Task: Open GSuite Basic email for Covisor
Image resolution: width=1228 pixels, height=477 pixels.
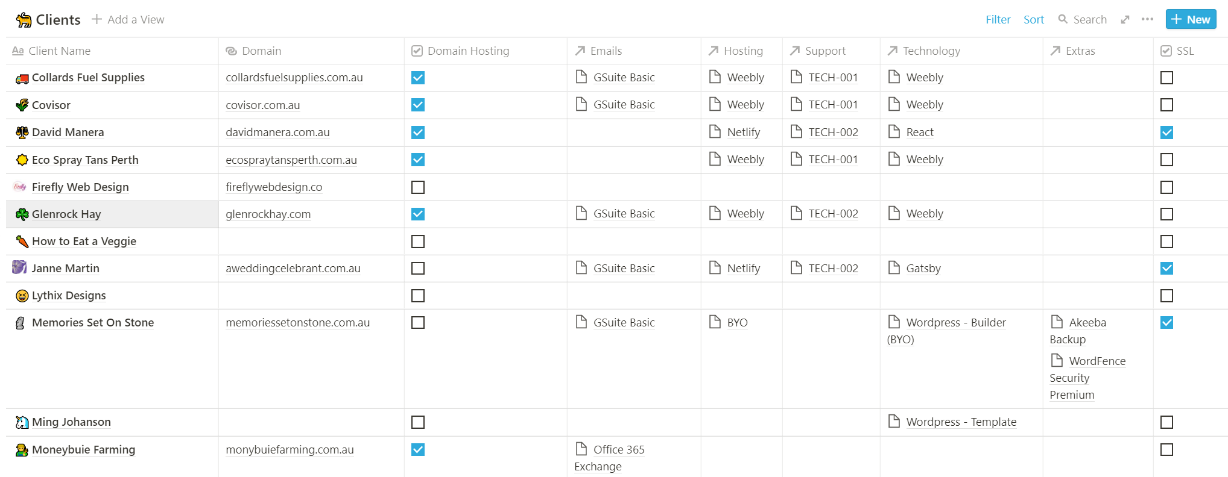Action: [x=624, y=105]
